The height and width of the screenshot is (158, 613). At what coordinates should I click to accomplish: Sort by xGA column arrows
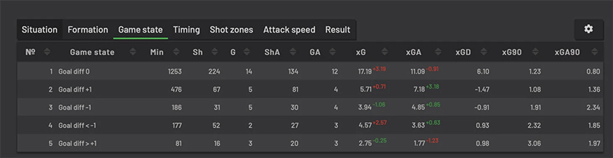[438, 52]
